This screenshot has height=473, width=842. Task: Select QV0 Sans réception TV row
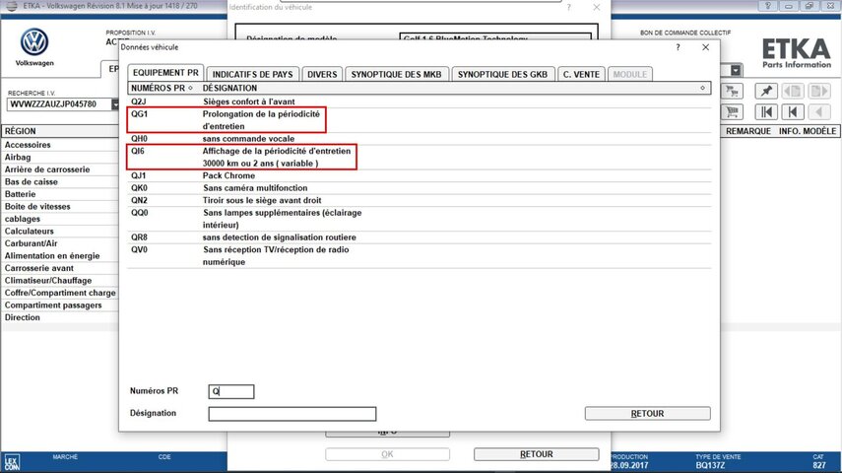420,256
